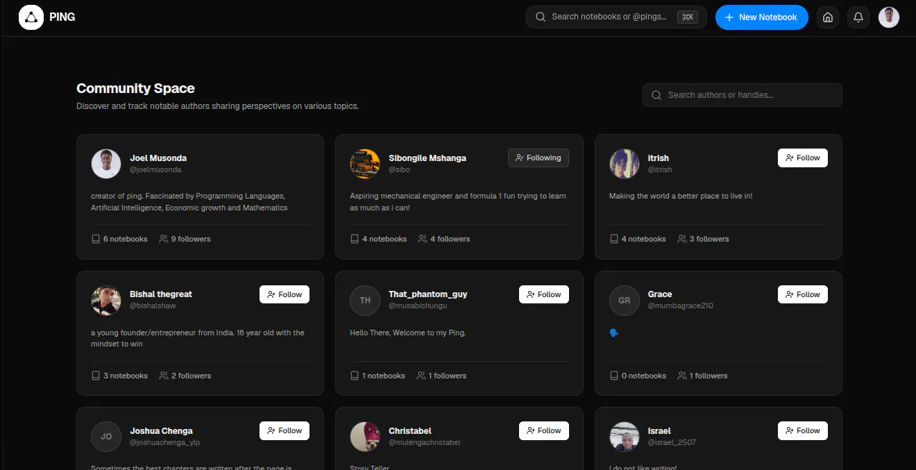Viewport: 916px width, 470px height.
Task: Click the speaking head emoji in Grace's bio
Action: [613, 333]
